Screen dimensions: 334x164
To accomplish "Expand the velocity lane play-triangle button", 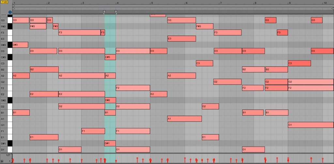I will click(2, 161).
